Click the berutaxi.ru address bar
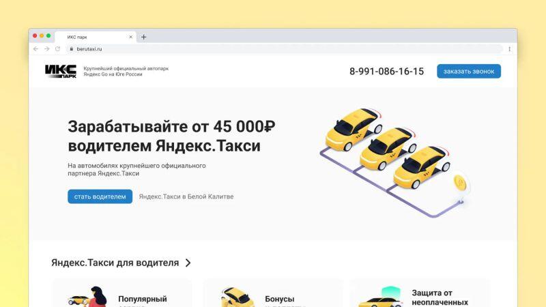This screenshot has width=546, height=307. [x=273, y=49]
